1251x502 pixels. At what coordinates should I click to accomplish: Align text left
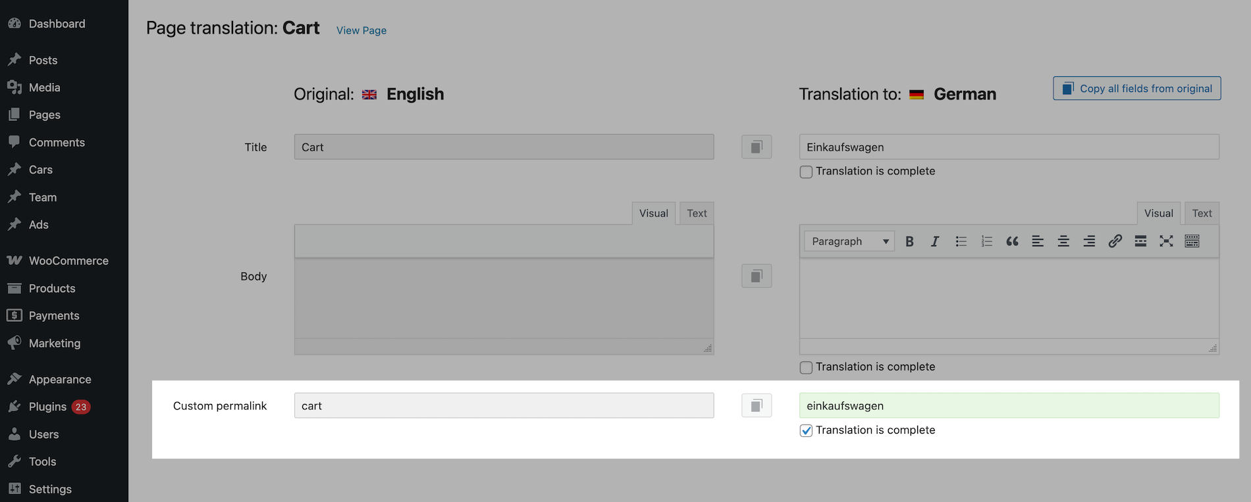pos(1038,241)
